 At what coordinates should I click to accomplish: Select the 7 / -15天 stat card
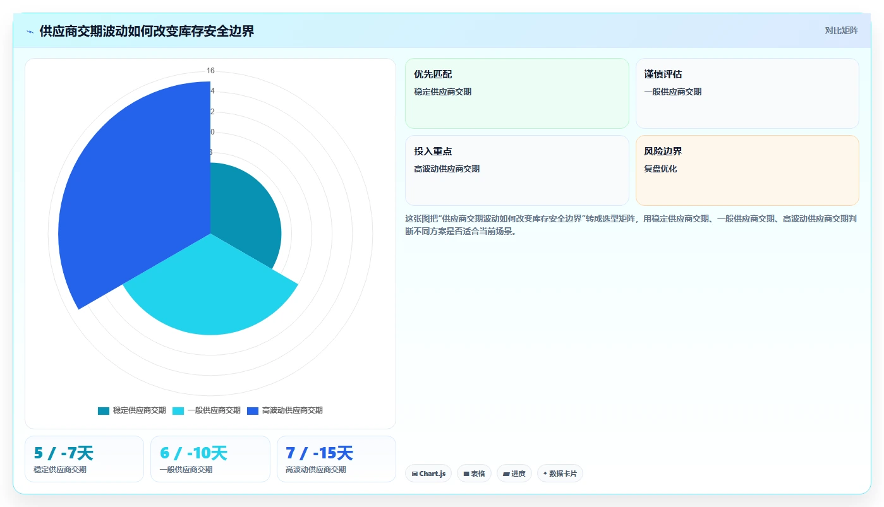tap(336, 459)
